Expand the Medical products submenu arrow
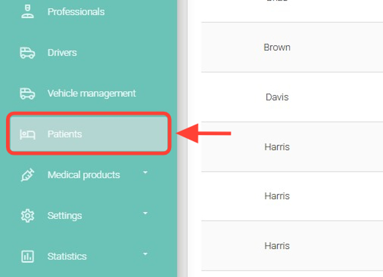The width and height of the screenshot is (383, 277). (146, 173)
